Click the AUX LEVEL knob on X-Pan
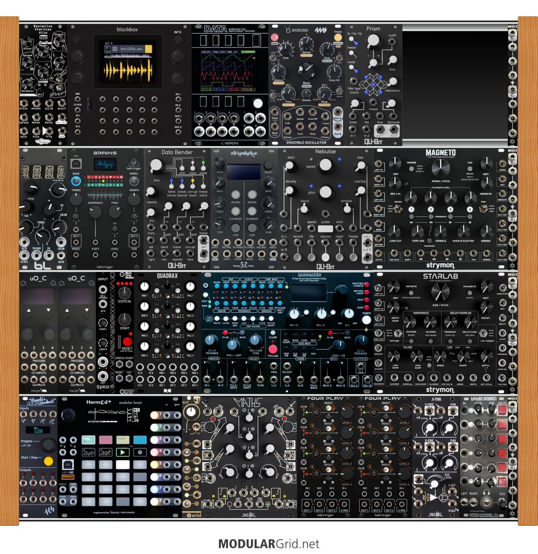This screenshot has height=554, width=538. [434, 485]
